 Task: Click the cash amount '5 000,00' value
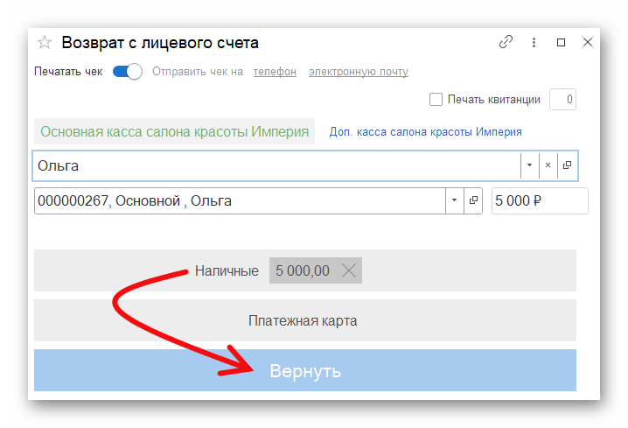click(x=303, y=270)
